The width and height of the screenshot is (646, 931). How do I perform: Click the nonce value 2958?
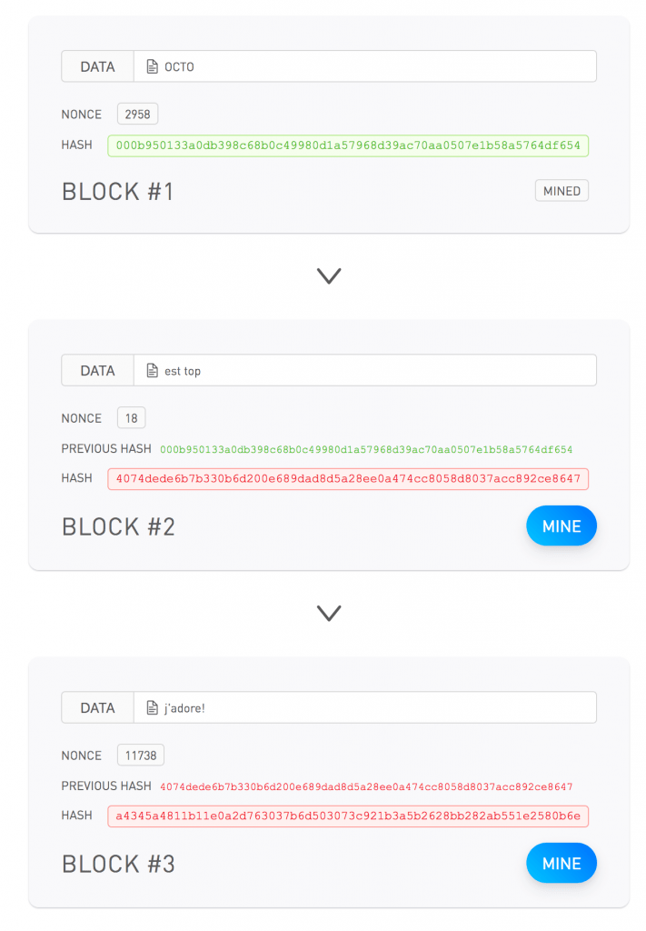coord(137,115)
